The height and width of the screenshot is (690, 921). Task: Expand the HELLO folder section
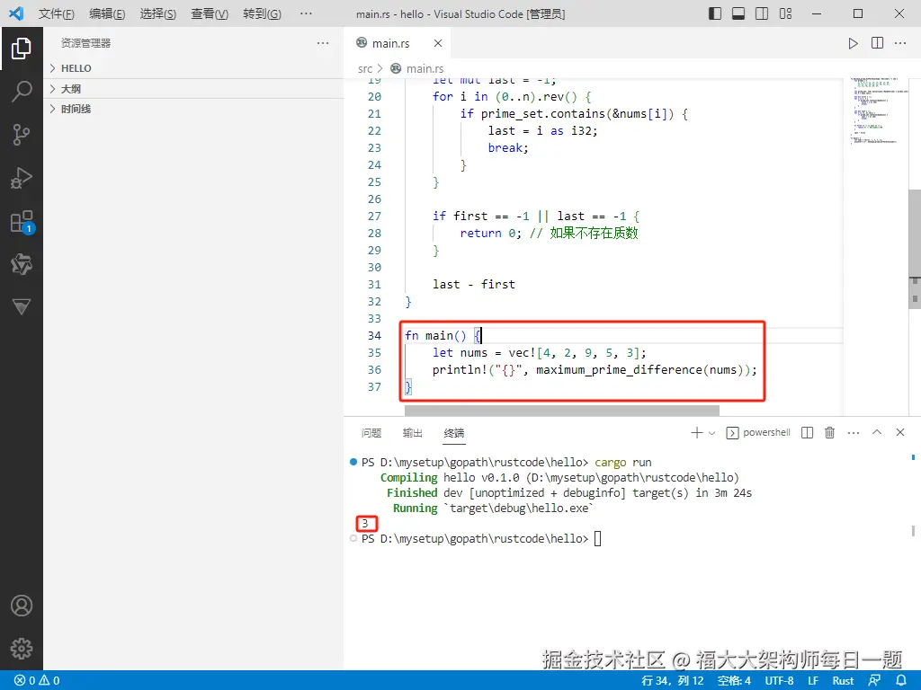[194, 68]
